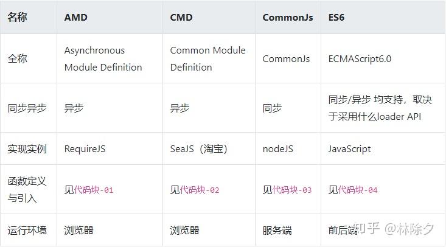Select the RequireJS cell
This screenshot has width=446, height=247.
[x=85, y=149]
